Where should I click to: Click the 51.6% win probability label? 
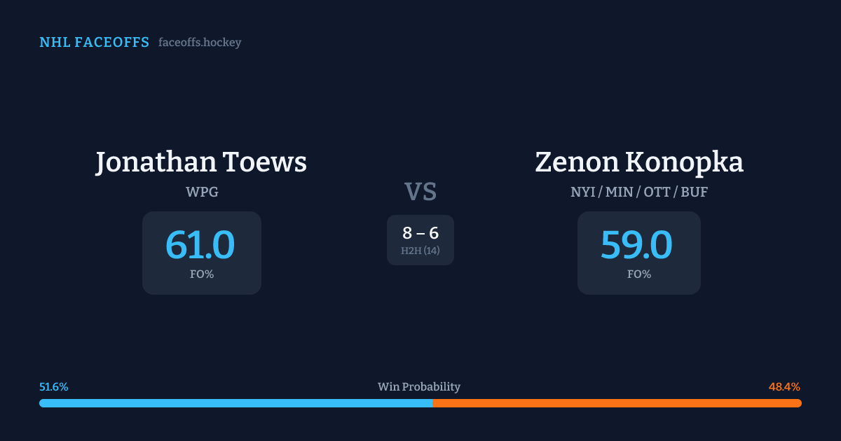pyautogui.click(x=54, y=387)
